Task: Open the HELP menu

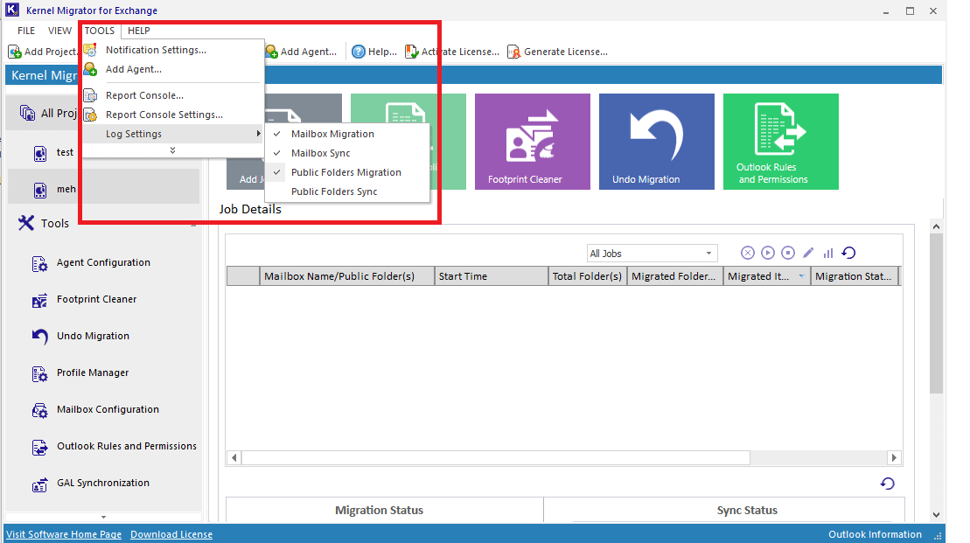Action: [138, 31]
